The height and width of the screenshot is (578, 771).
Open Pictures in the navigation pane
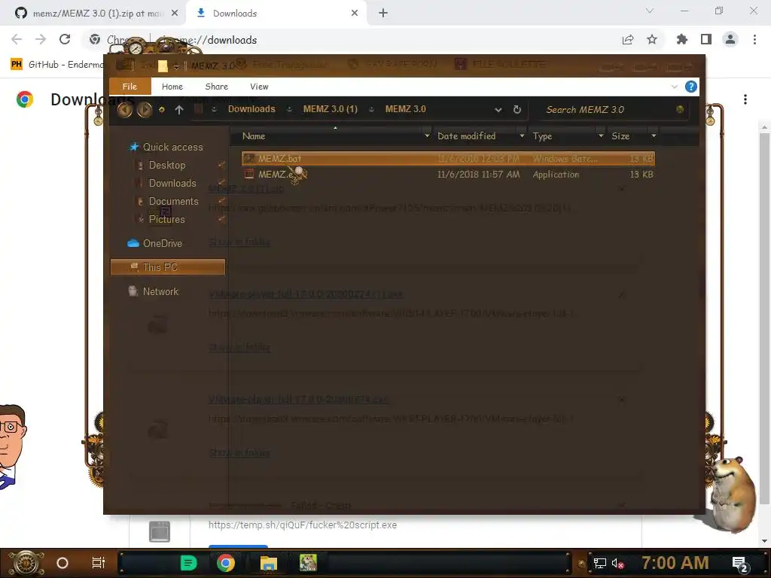point(166,219)
